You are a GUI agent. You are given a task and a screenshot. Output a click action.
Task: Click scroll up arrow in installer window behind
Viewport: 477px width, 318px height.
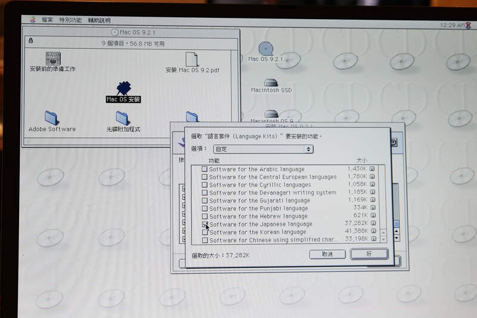(x=397, y=231)
